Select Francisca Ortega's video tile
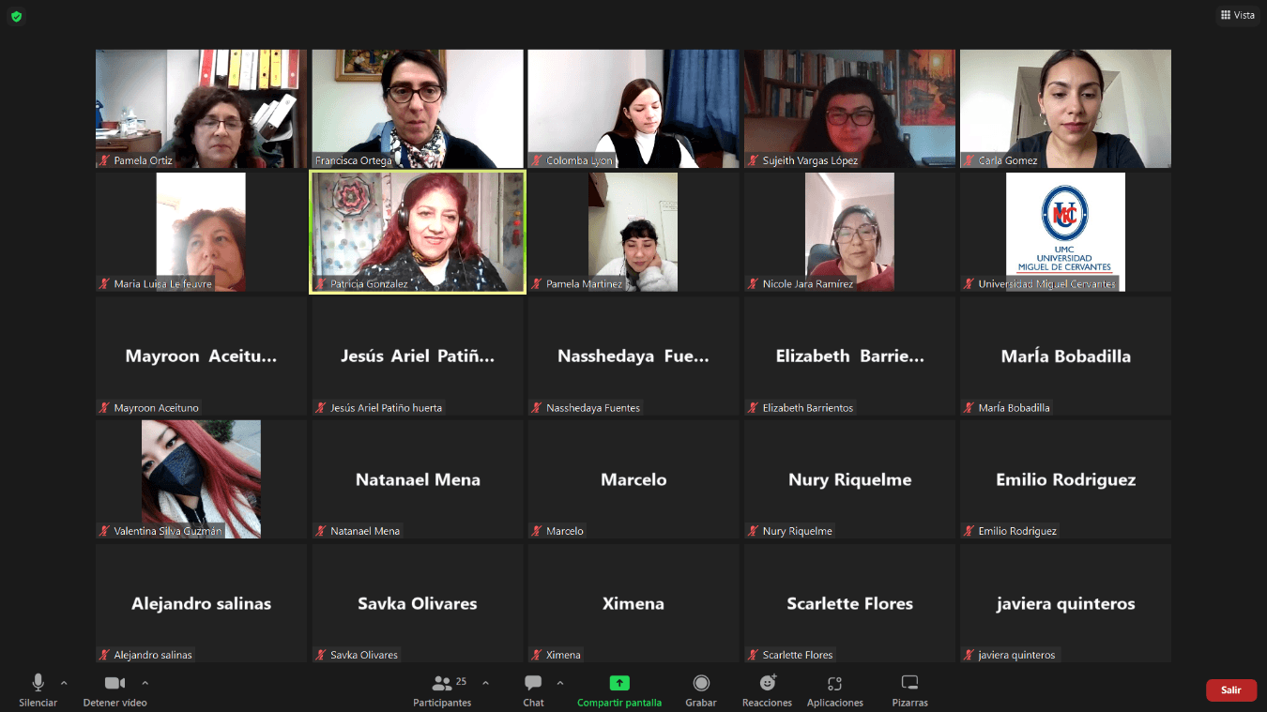1267x712 pixels. [x=418, y=109]
